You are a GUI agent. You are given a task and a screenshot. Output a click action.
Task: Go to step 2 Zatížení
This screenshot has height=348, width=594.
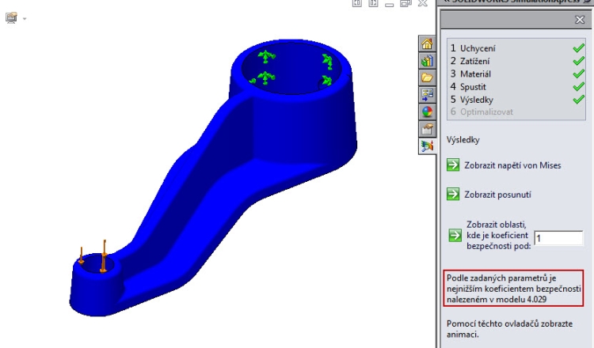[x=470, y=61]
